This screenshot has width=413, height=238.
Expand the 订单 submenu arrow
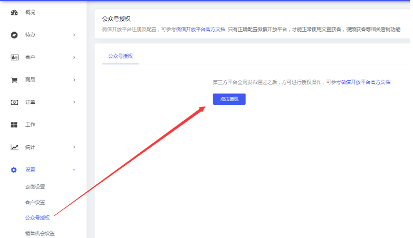74,102
